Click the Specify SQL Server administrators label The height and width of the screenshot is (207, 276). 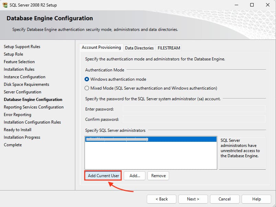[x=115, y=130]
